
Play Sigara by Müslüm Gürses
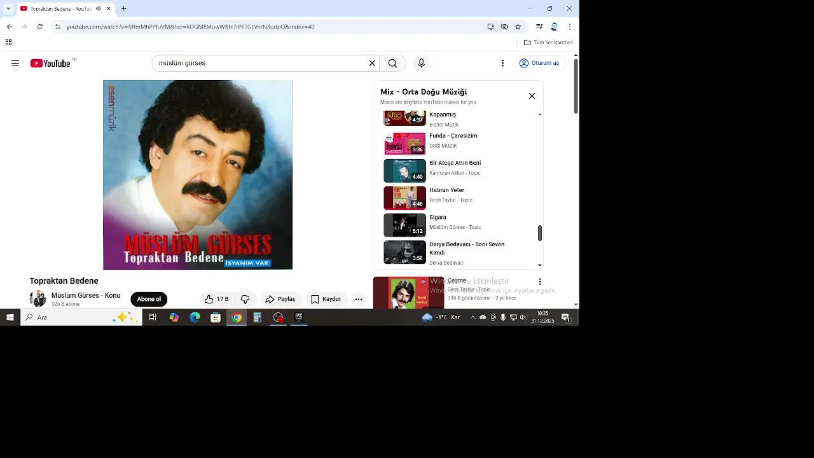[438, 217]
